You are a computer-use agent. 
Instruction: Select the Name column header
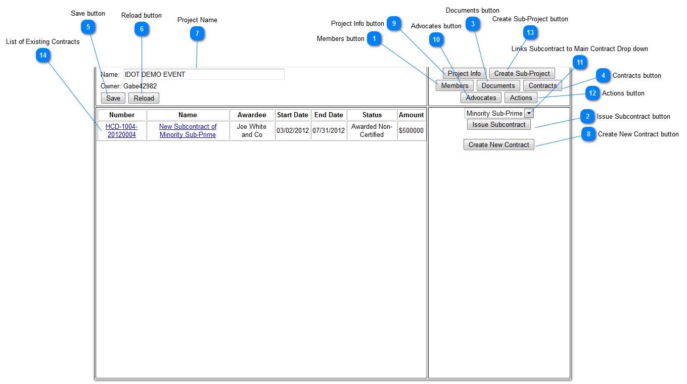188,115
